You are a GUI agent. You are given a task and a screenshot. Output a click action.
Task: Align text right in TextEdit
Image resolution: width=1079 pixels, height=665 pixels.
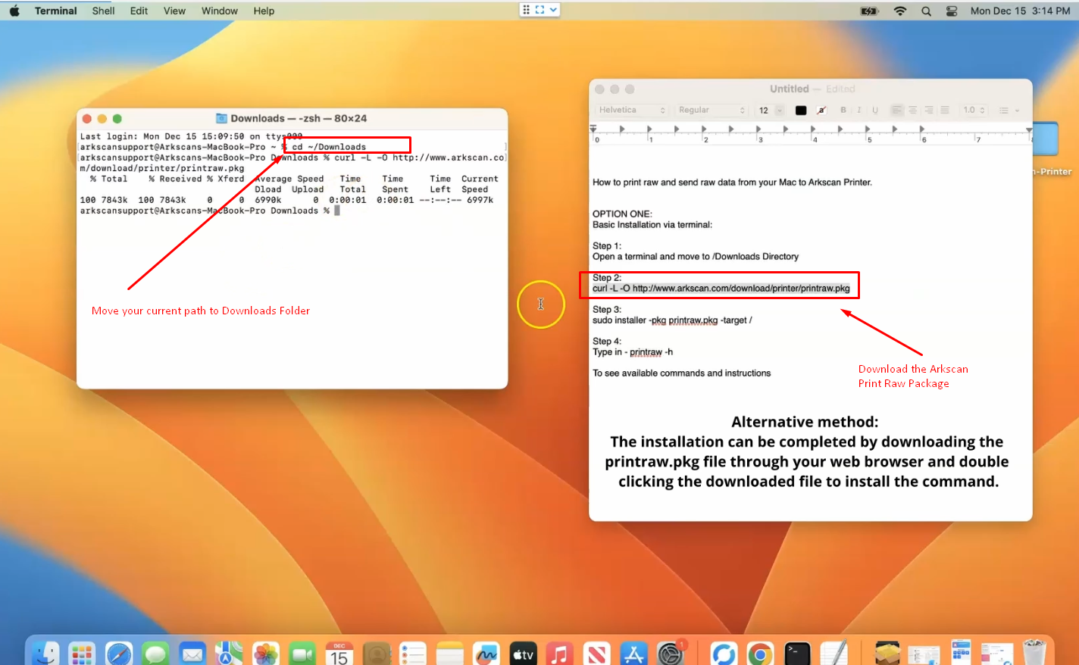click(x=929, y=110)
